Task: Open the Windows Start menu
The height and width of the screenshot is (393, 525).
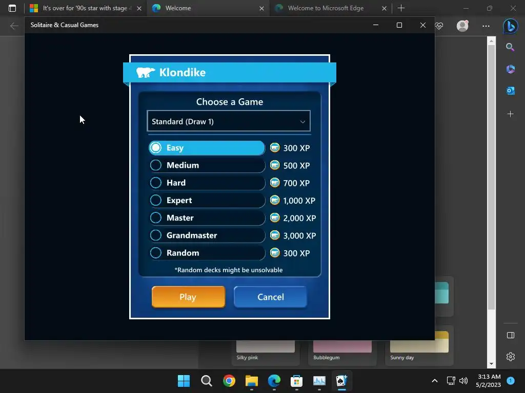Action: [x=184, y=381]
